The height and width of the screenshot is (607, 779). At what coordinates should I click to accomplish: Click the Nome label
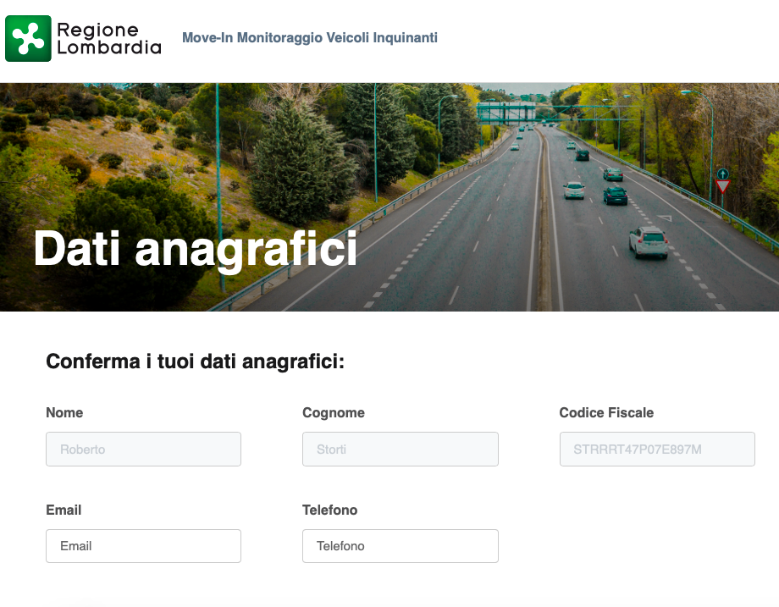tap(64, 413)
